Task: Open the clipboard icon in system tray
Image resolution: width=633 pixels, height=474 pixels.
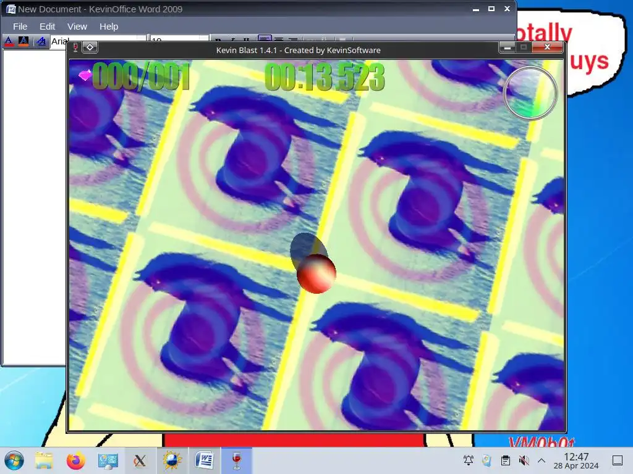Action: tap(506, 460)
